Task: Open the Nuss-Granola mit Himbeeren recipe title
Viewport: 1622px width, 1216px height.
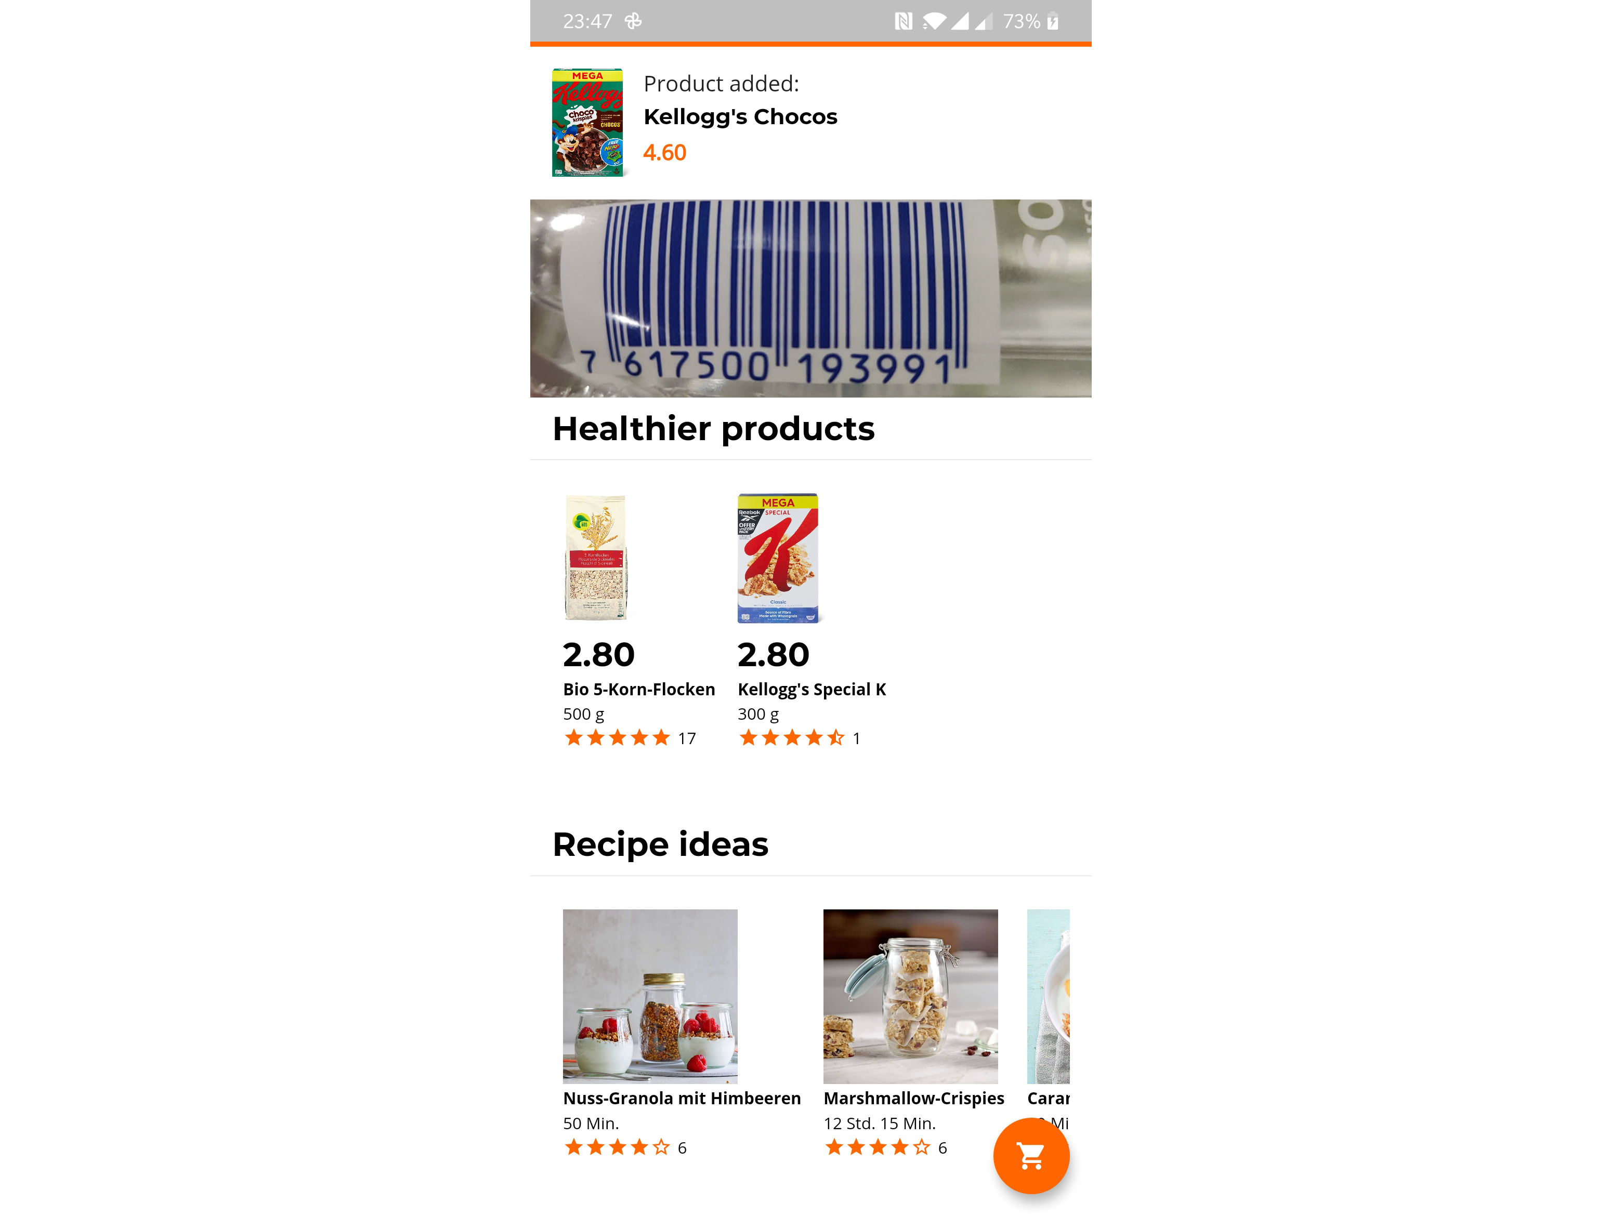Action: click(682, 1098)
